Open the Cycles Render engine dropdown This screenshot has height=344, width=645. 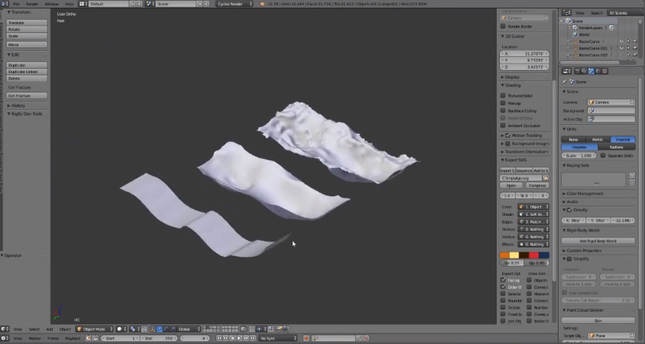[234, 4]
